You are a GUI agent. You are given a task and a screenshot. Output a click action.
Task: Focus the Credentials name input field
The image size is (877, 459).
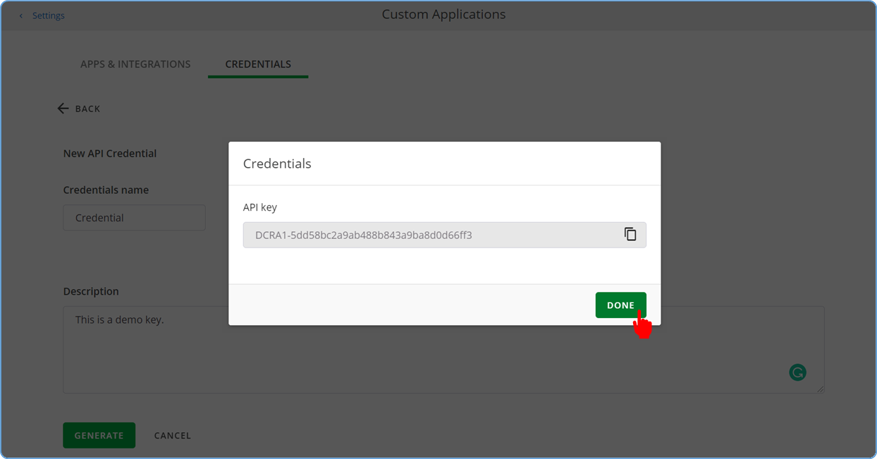[134, 218]
